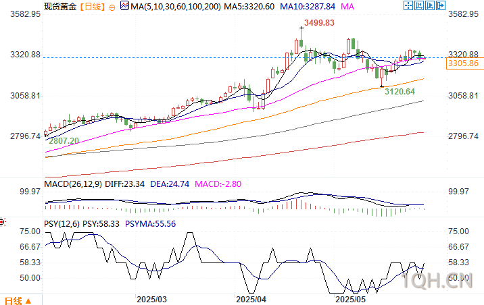Image resolution: width=484 pixels, height=305 pixels.
Task: Click the shrink chart range icon
Action: coord(419,5)
